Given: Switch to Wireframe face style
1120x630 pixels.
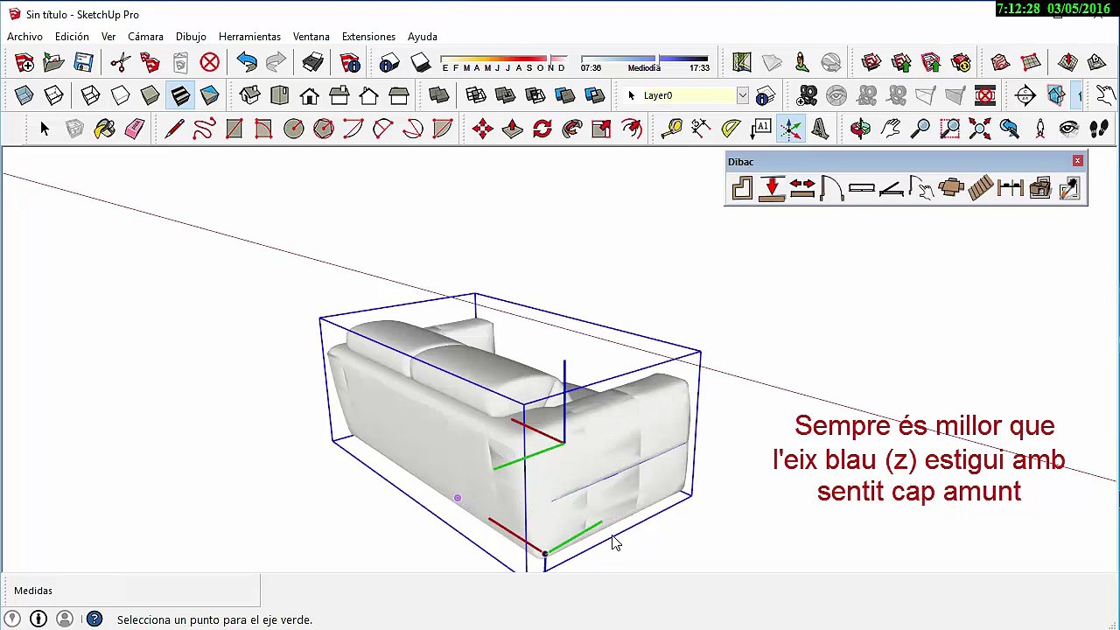Looking at the screenshot, I should 90,95.
